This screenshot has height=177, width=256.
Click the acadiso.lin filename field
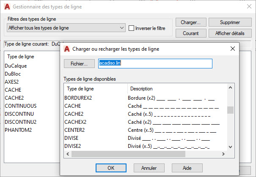click(154, 63)
